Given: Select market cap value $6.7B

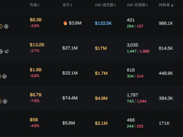Looking at the screenshot, I should (36, 95).
